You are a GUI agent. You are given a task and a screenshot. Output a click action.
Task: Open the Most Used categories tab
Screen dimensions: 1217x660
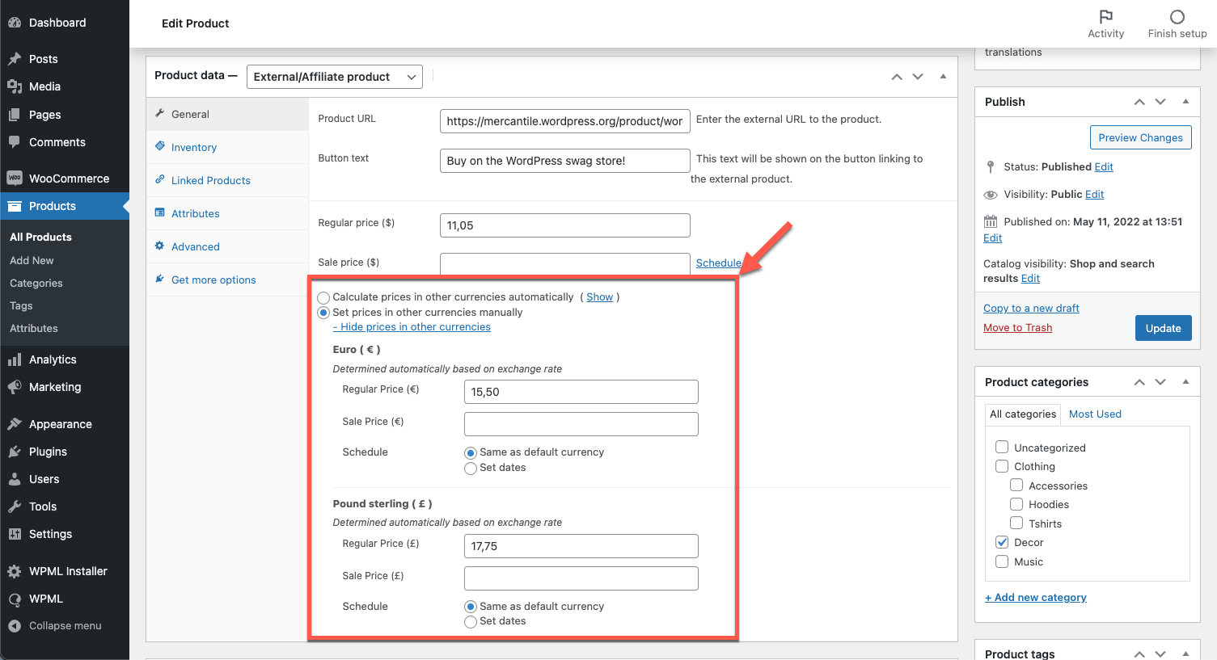(x=1095, y=414)
